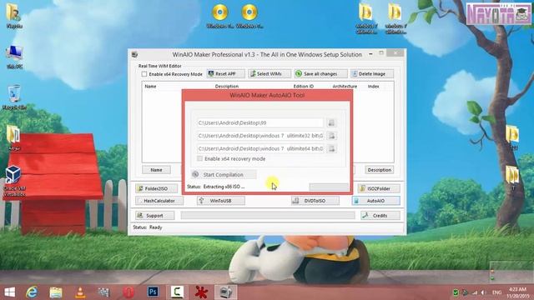Launch Internet Explorer from taskbar
Image resolution: width=534 pixels, height=300 pixels.
point(32,292)
